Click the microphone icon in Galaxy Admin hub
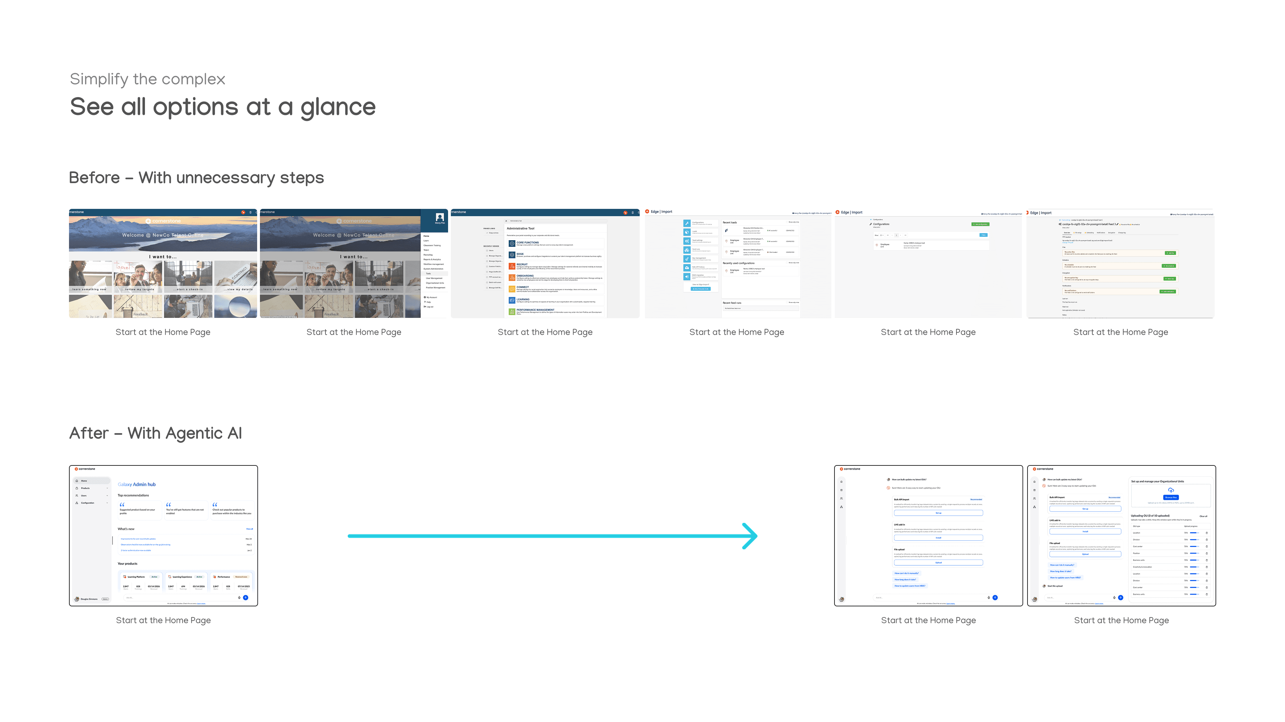 tap(239, 597)
